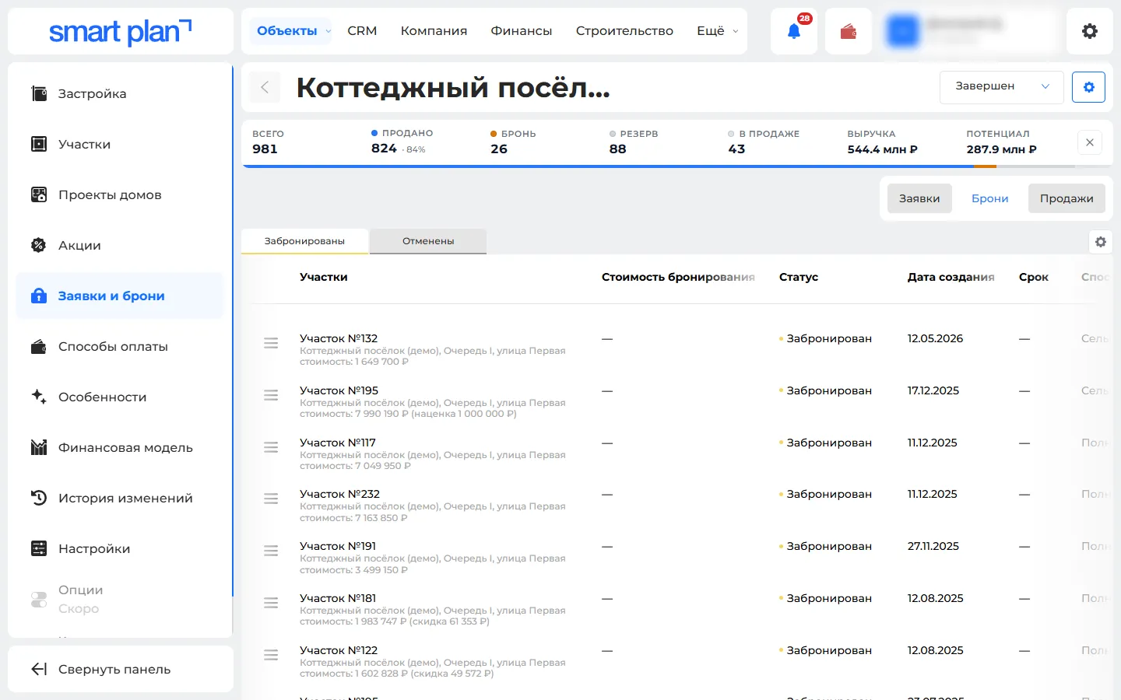Click the smart plan logo

click(x=121, y=32)
